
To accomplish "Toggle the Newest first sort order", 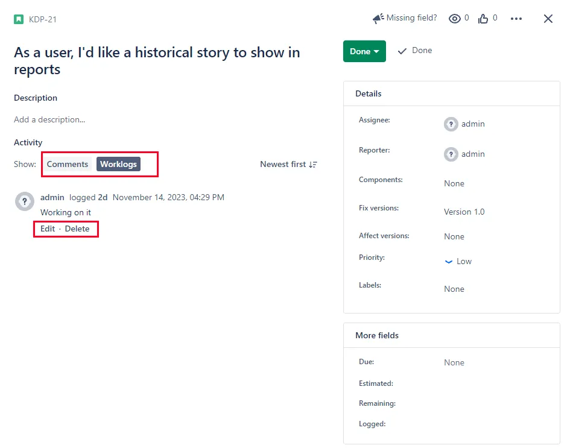I will [288, 165].
